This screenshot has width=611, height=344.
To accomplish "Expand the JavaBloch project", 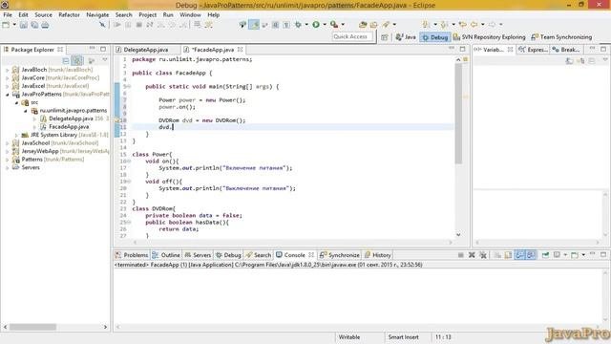I will tap(7, 70).
